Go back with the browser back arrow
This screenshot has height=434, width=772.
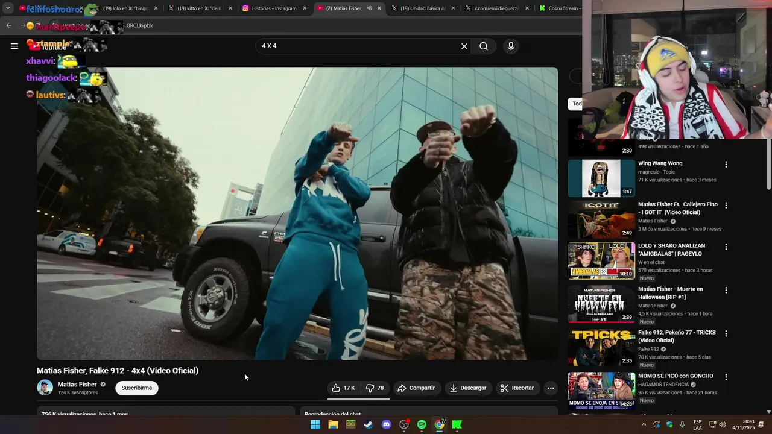(x=8, y=25)
